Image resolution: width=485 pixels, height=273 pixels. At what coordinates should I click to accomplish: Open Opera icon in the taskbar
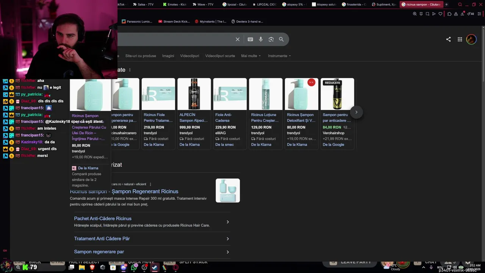click(175, 267)
